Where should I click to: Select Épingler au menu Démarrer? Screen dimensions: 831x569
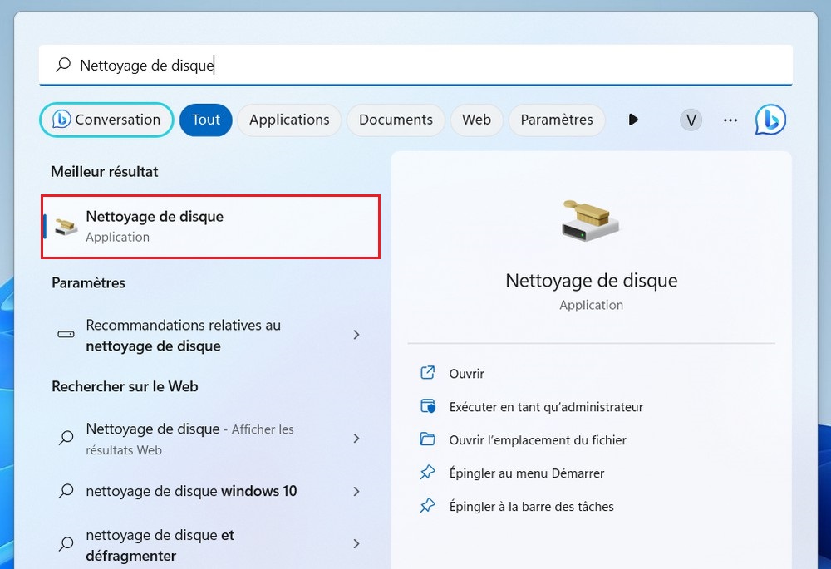click(526, 473)
